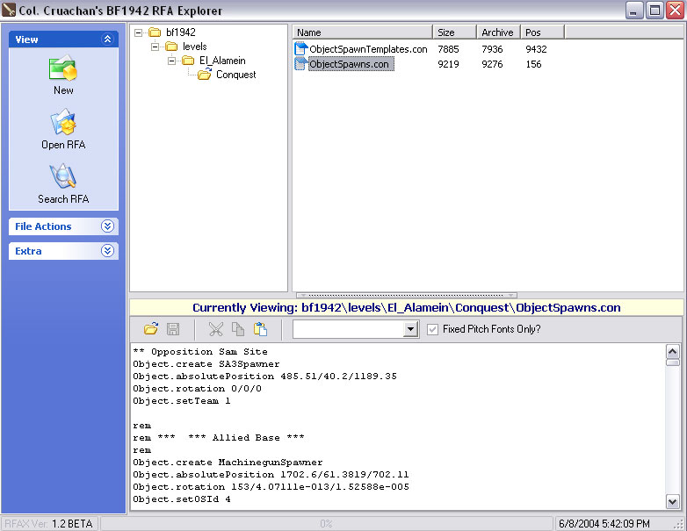
Task: Click the open-file folder icon in editor toolbar
Action: coord(151,329)
